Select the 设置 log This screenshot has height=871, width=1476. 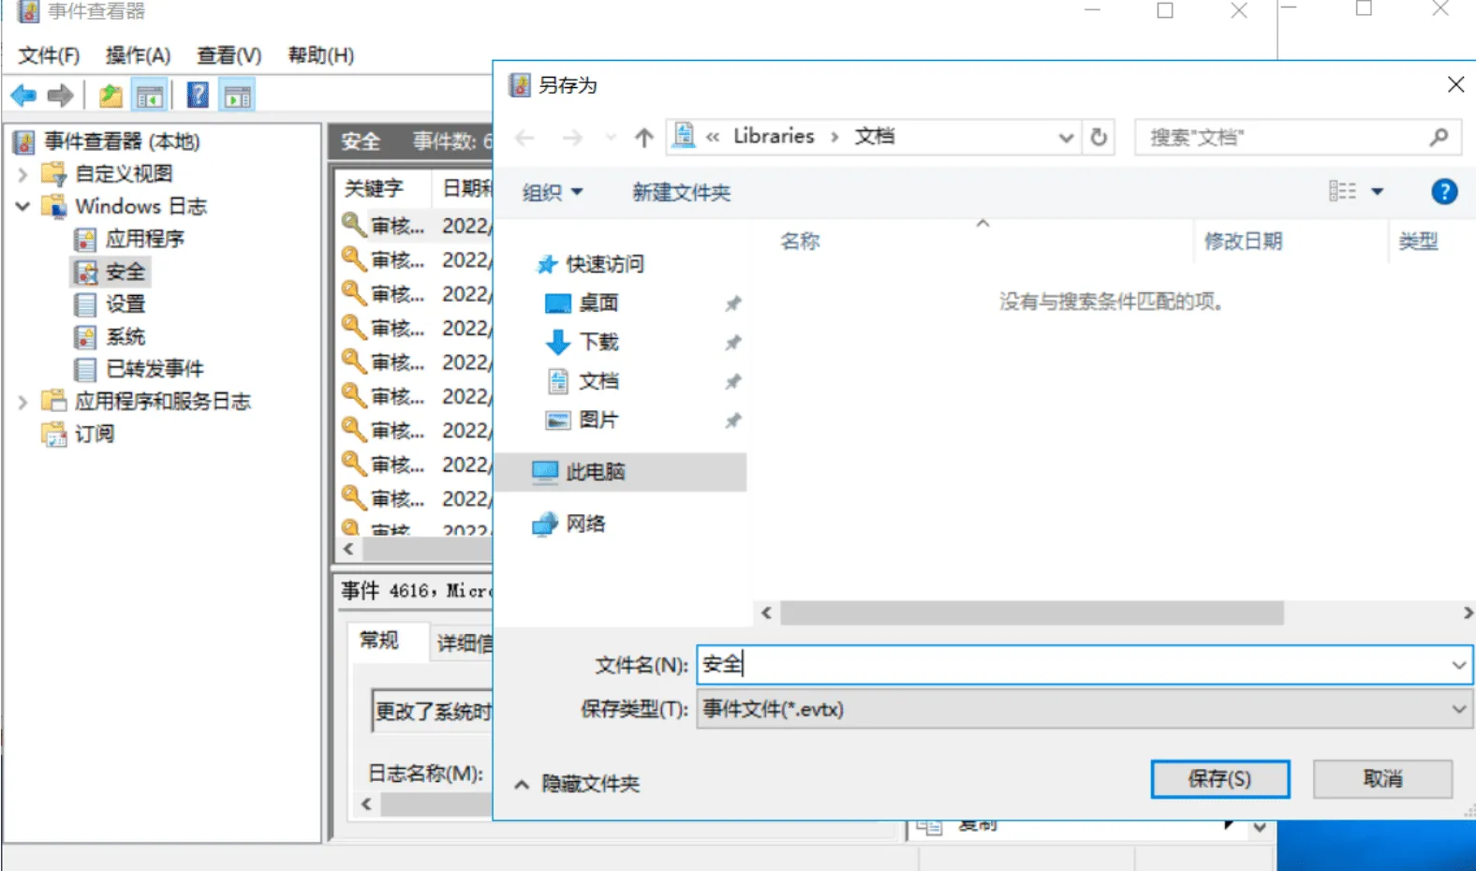point(125,304)
